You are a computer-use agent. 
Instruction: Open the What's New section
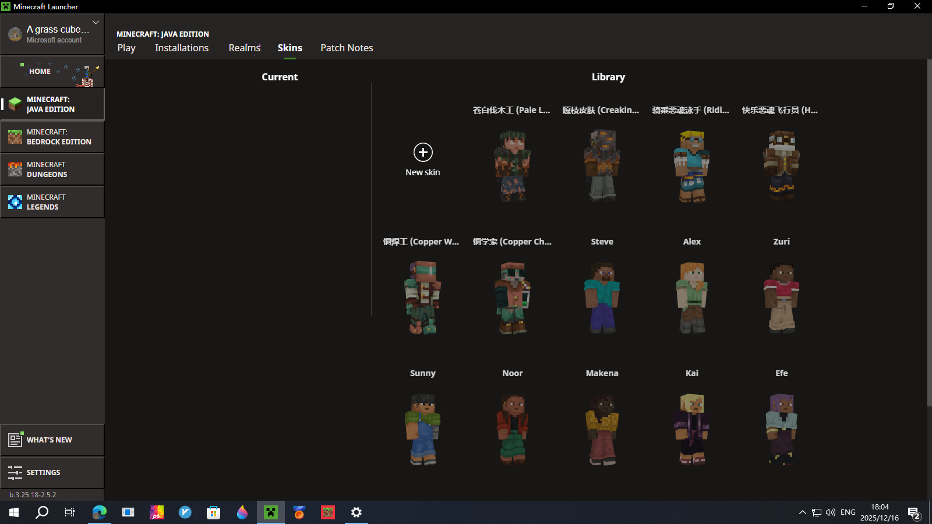(x=52, y=440)
